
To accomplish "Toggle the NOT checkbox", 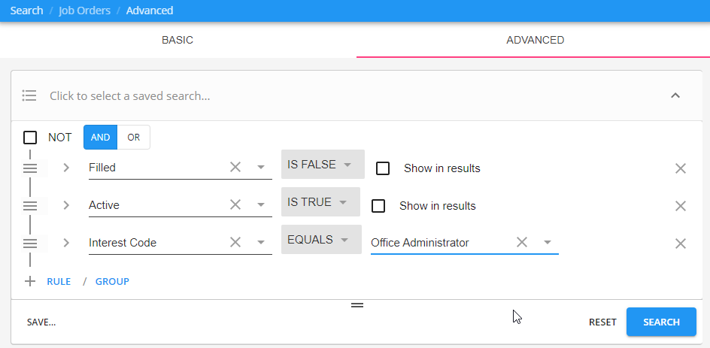I will pos(30,138).
